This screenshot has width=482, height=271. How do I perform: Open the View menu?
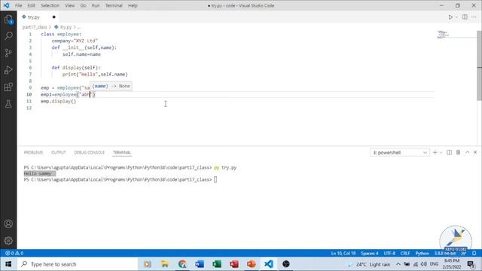[x=70, y=5]
